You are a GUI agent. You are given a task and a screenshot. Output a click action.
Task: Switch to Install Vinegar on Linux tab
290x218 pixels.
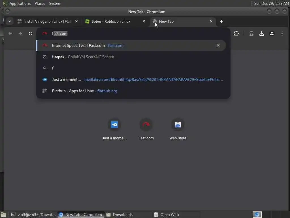[48, 21]
